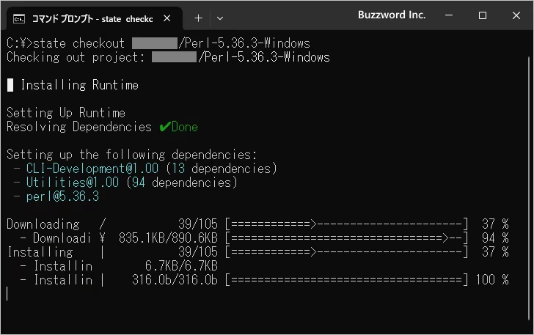Click the 316.0b/316.0b progress bar

(x=347, y=280)
